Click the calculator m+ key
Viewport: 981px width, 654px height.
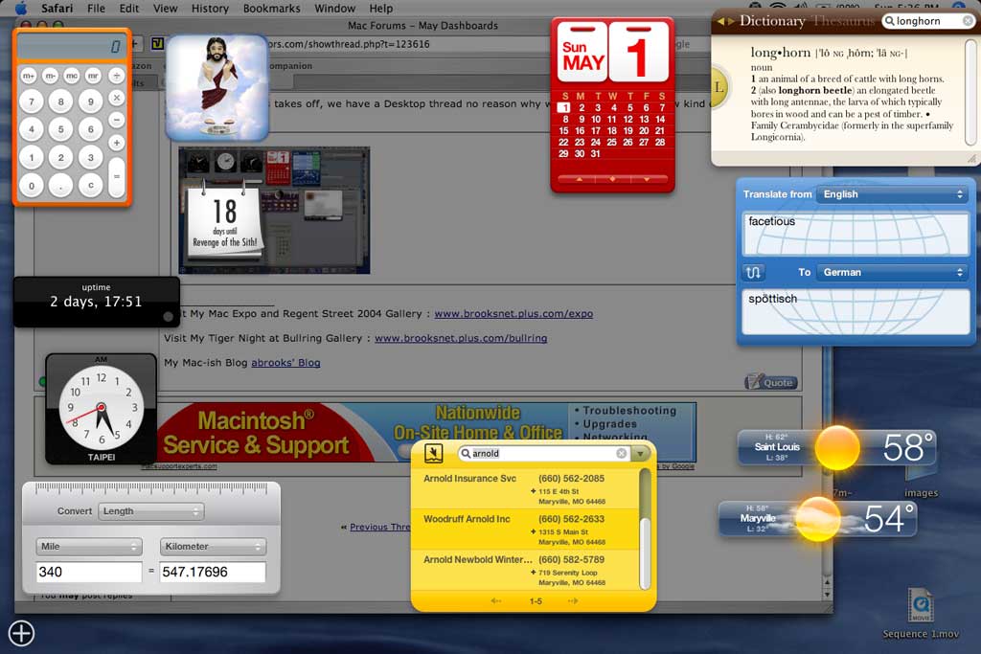pos(28,76)
